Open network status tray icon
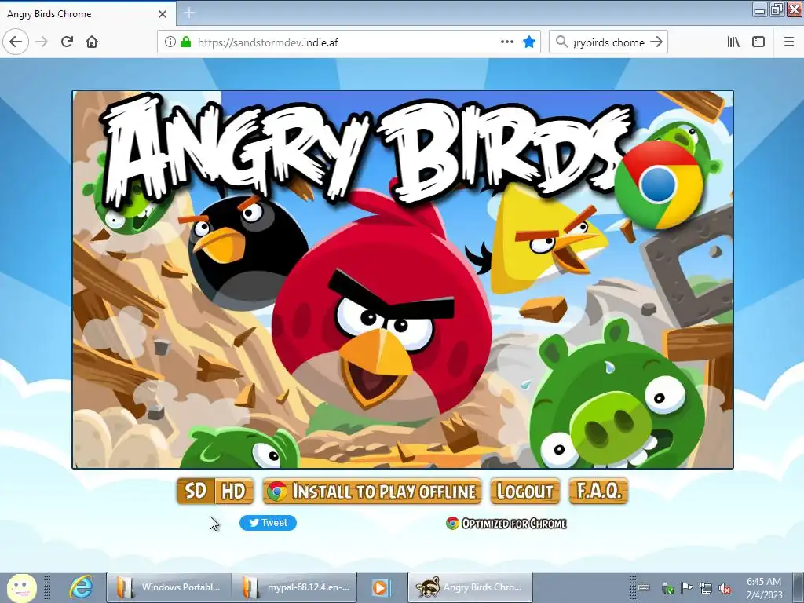This screenshot has height=603, width=804. pyautogui.click(x=706, y=588)
